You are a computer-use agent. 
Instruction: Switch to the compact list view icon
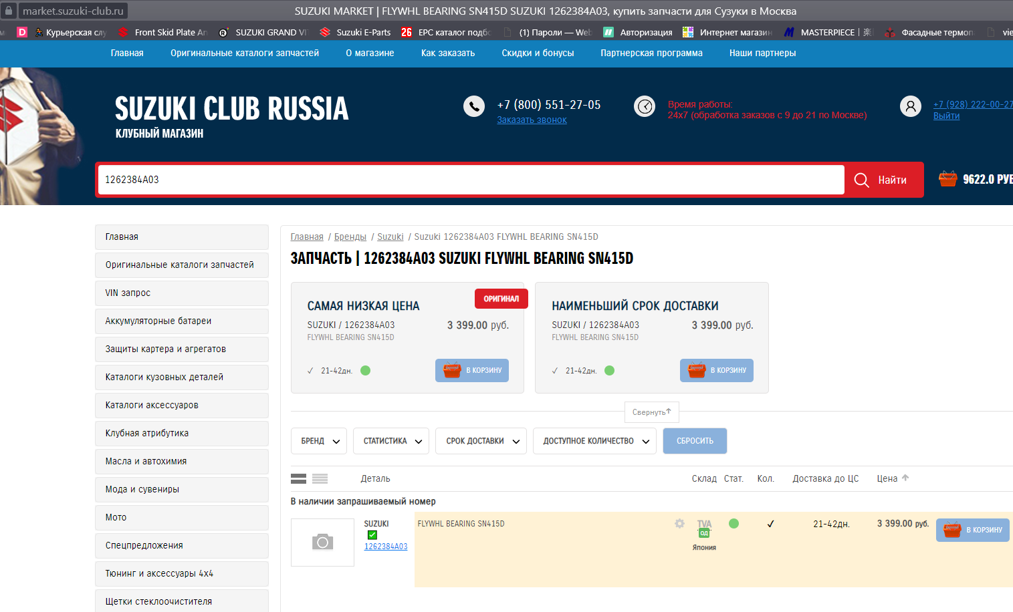pyautogui.click(x=320, y=478)
